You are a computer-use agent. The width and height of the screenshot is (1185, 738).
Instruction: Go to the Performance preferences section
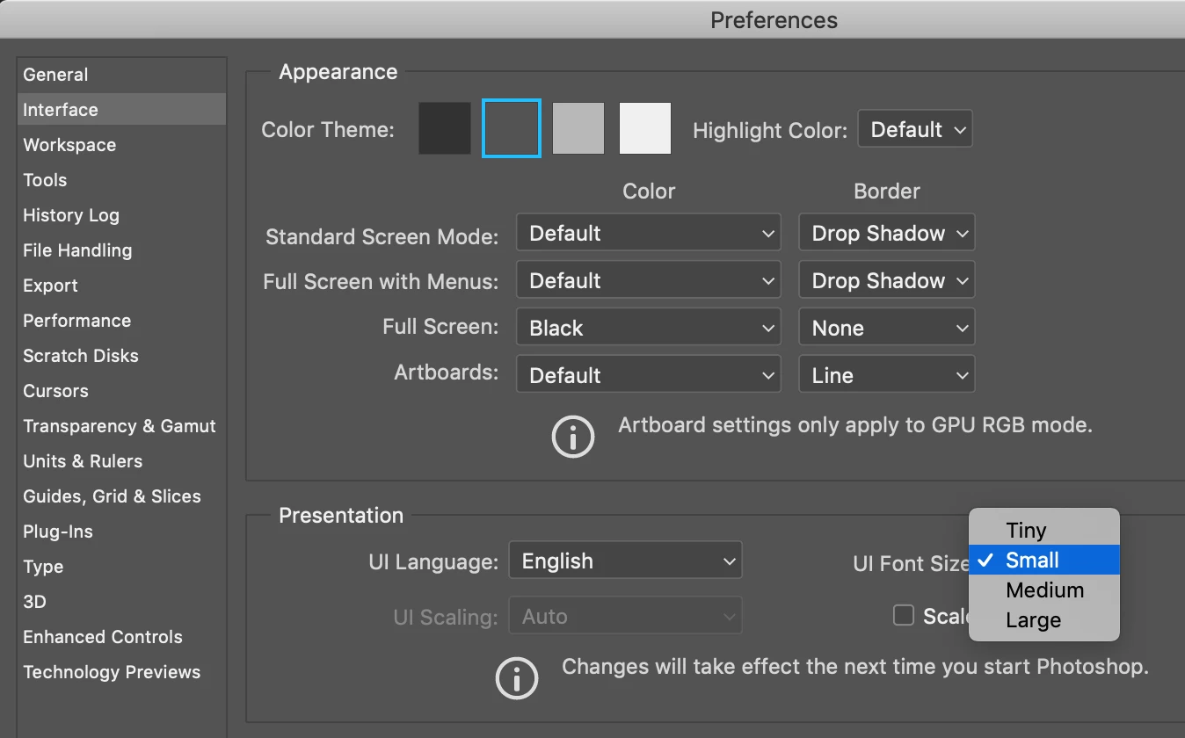[77, 321]
